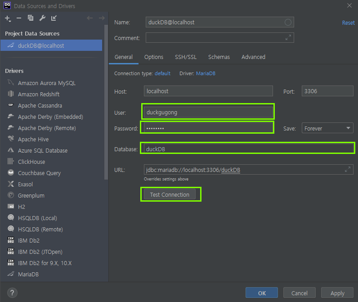Select H2 driver
This screenshot has height=302, width=358.
click(51, 207)
